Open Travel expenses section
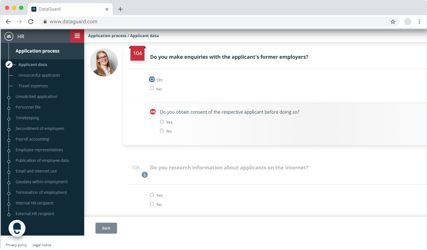Screen dimensions: 427x250 [x=33, y=86]
